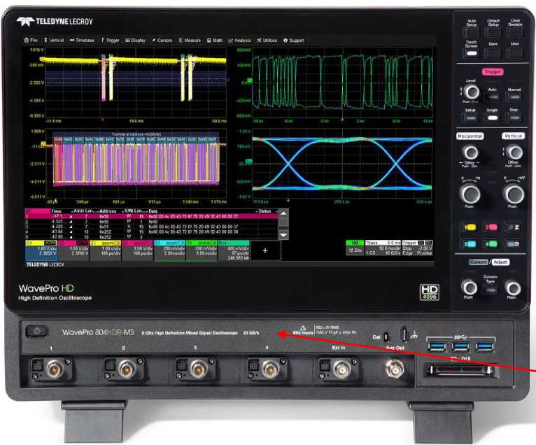The width and height of the screenshot is (536, 445).
Task: Enable Auto trigger mode
Action: [492, 97]
